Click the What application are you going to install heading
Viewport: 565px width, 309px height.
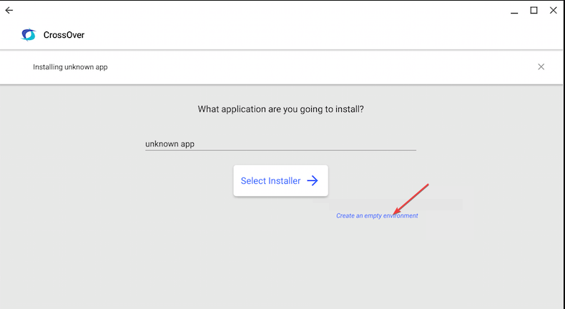(280, 109)
